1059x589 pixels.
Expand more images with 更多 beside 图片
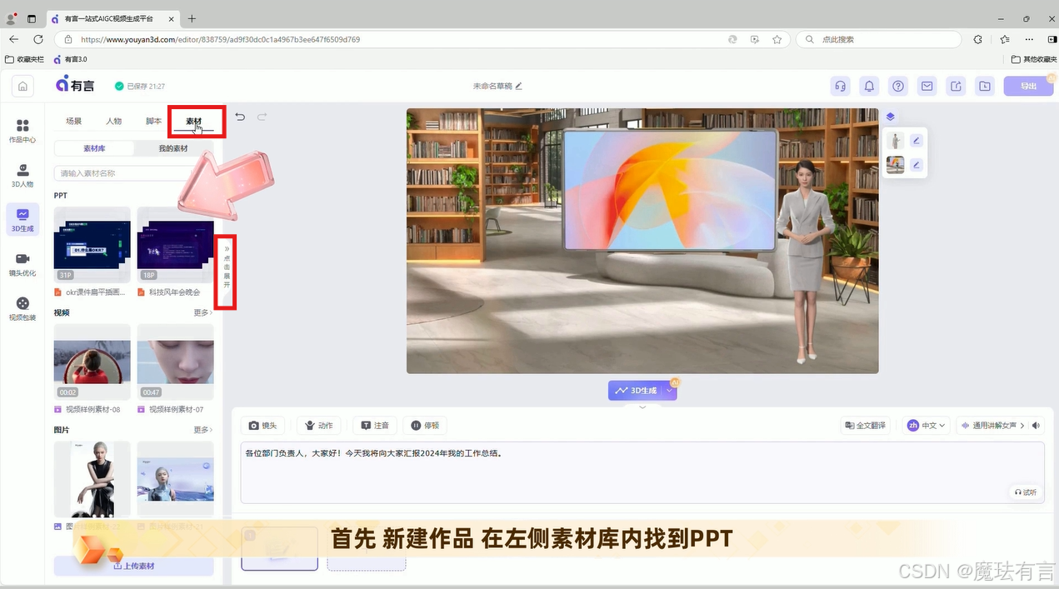pyautogui.click(x=203, y=430)
